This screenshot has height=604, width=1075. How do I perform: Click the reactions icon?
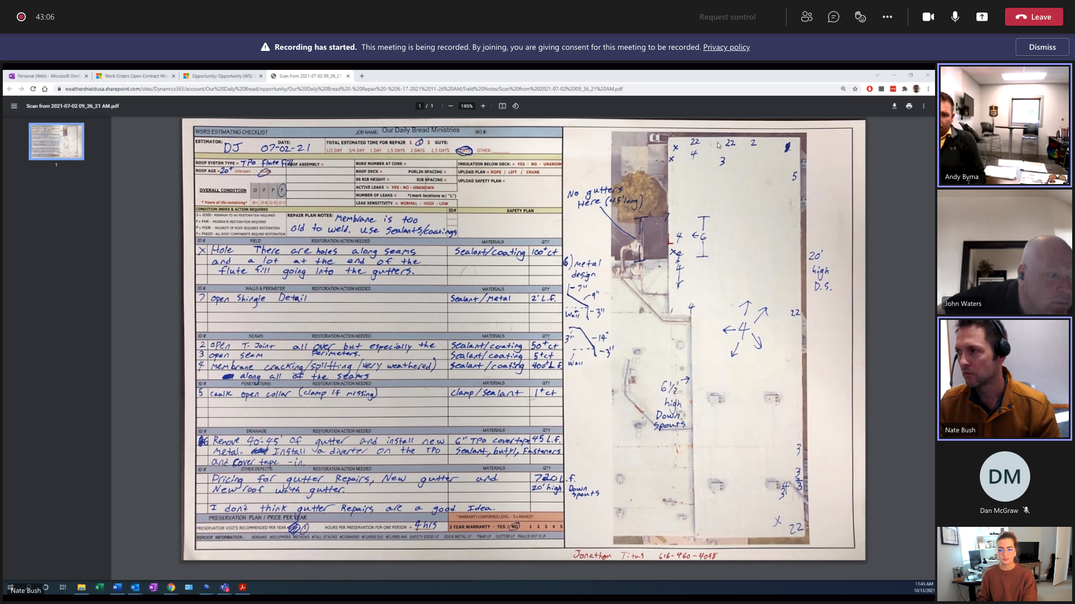[860, 17]
